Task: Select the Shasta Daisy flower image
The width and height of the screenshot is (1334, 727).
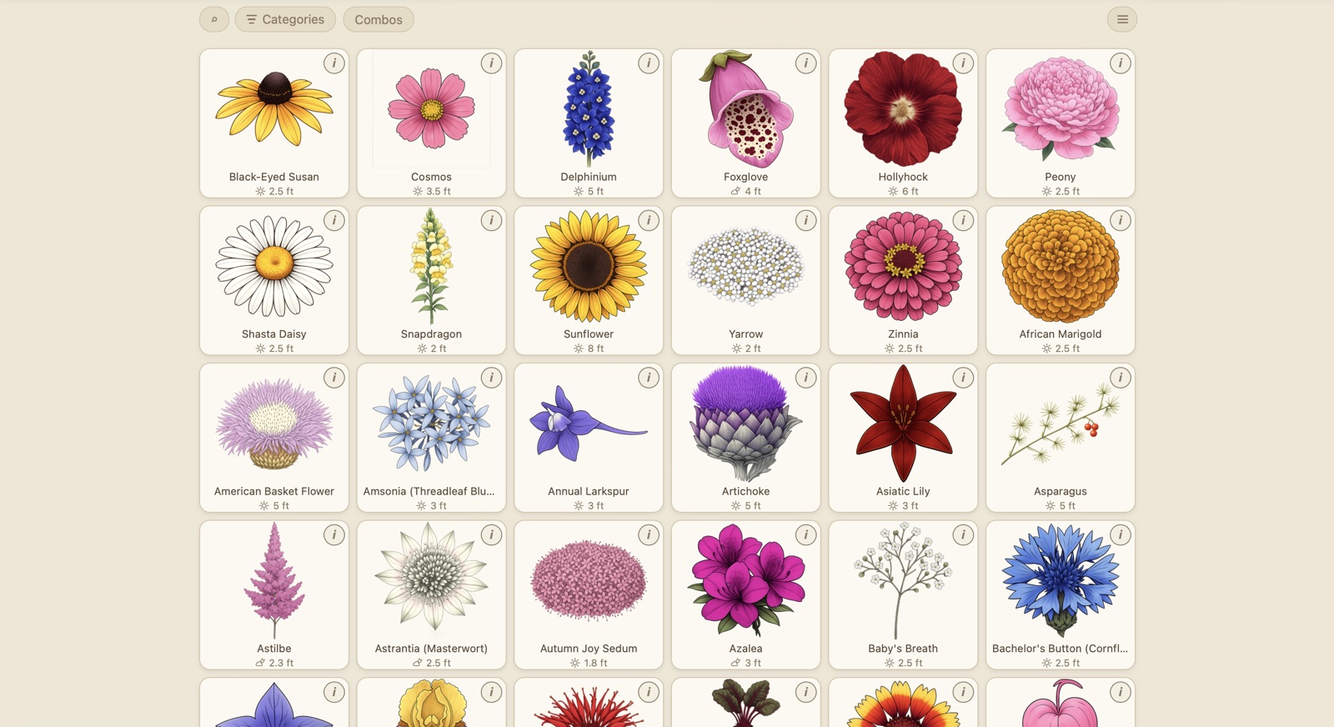Action: [x=274, y=266]
